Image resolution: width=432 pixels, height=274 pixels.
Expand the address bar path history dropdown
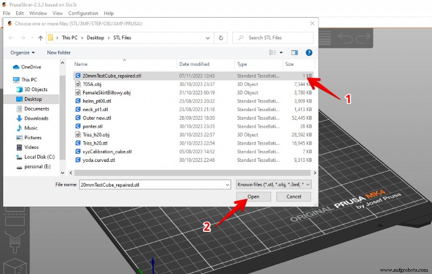(208, 38)
